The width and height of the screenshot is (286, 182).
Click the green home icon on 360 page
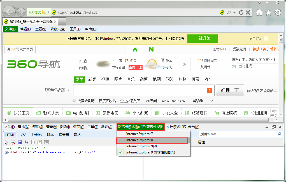point(135,50)
